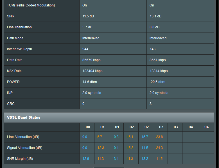Image resolution: width=219 pixels, height=168 pixels.
Task: Click the MAX Rate 13814 kbps value
Action: coord(159,71)
